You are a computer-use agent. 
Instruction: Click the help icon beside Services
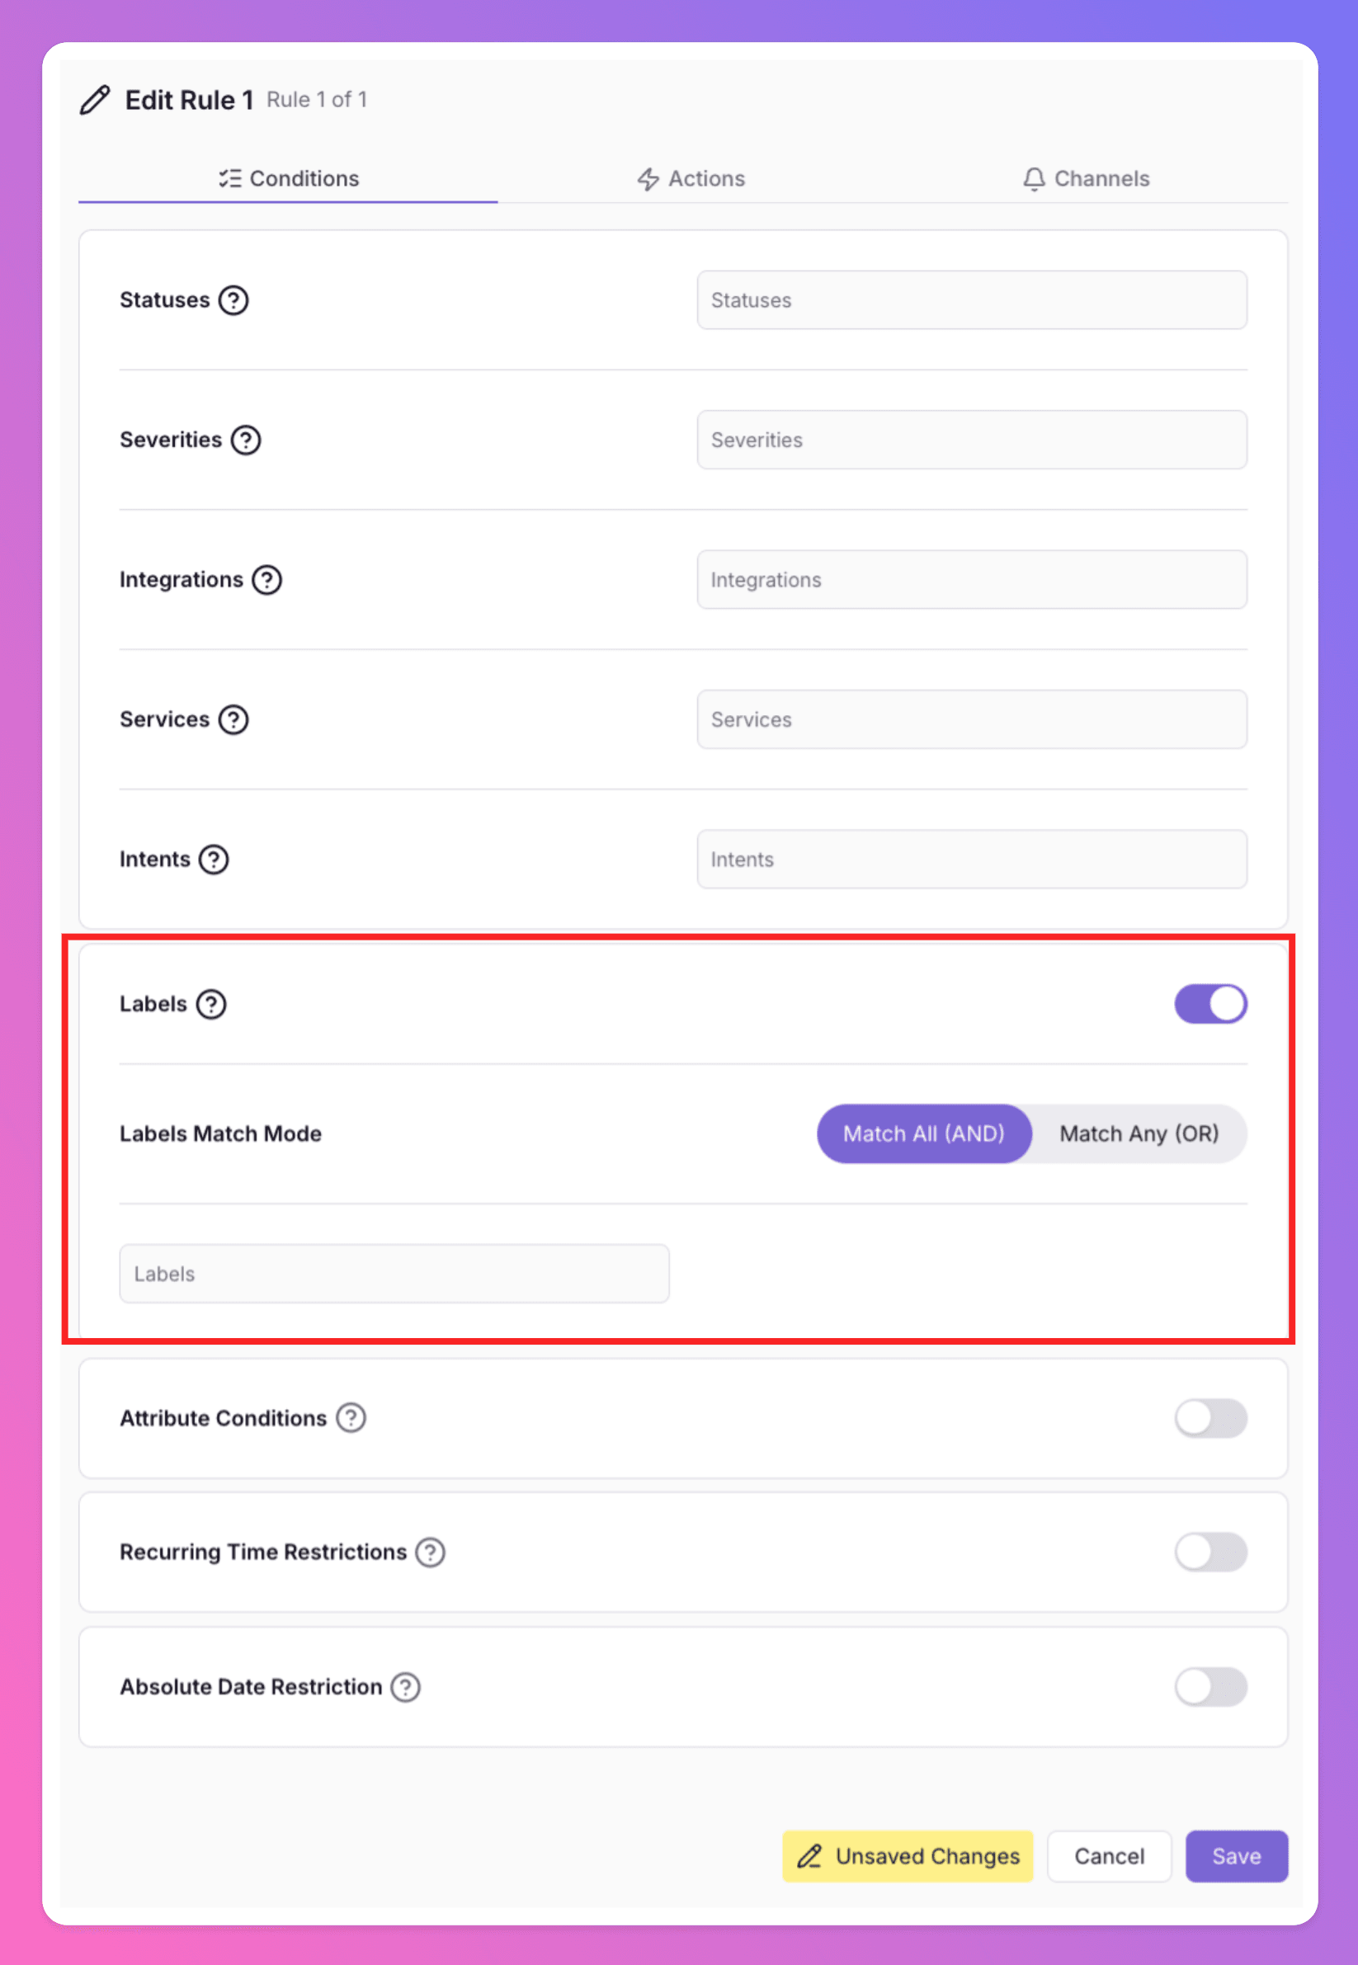coord(233,719)
